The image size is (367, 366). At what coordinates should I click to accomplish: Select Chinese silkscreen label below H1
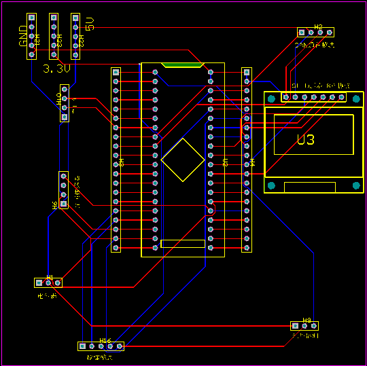coord(47,296)
